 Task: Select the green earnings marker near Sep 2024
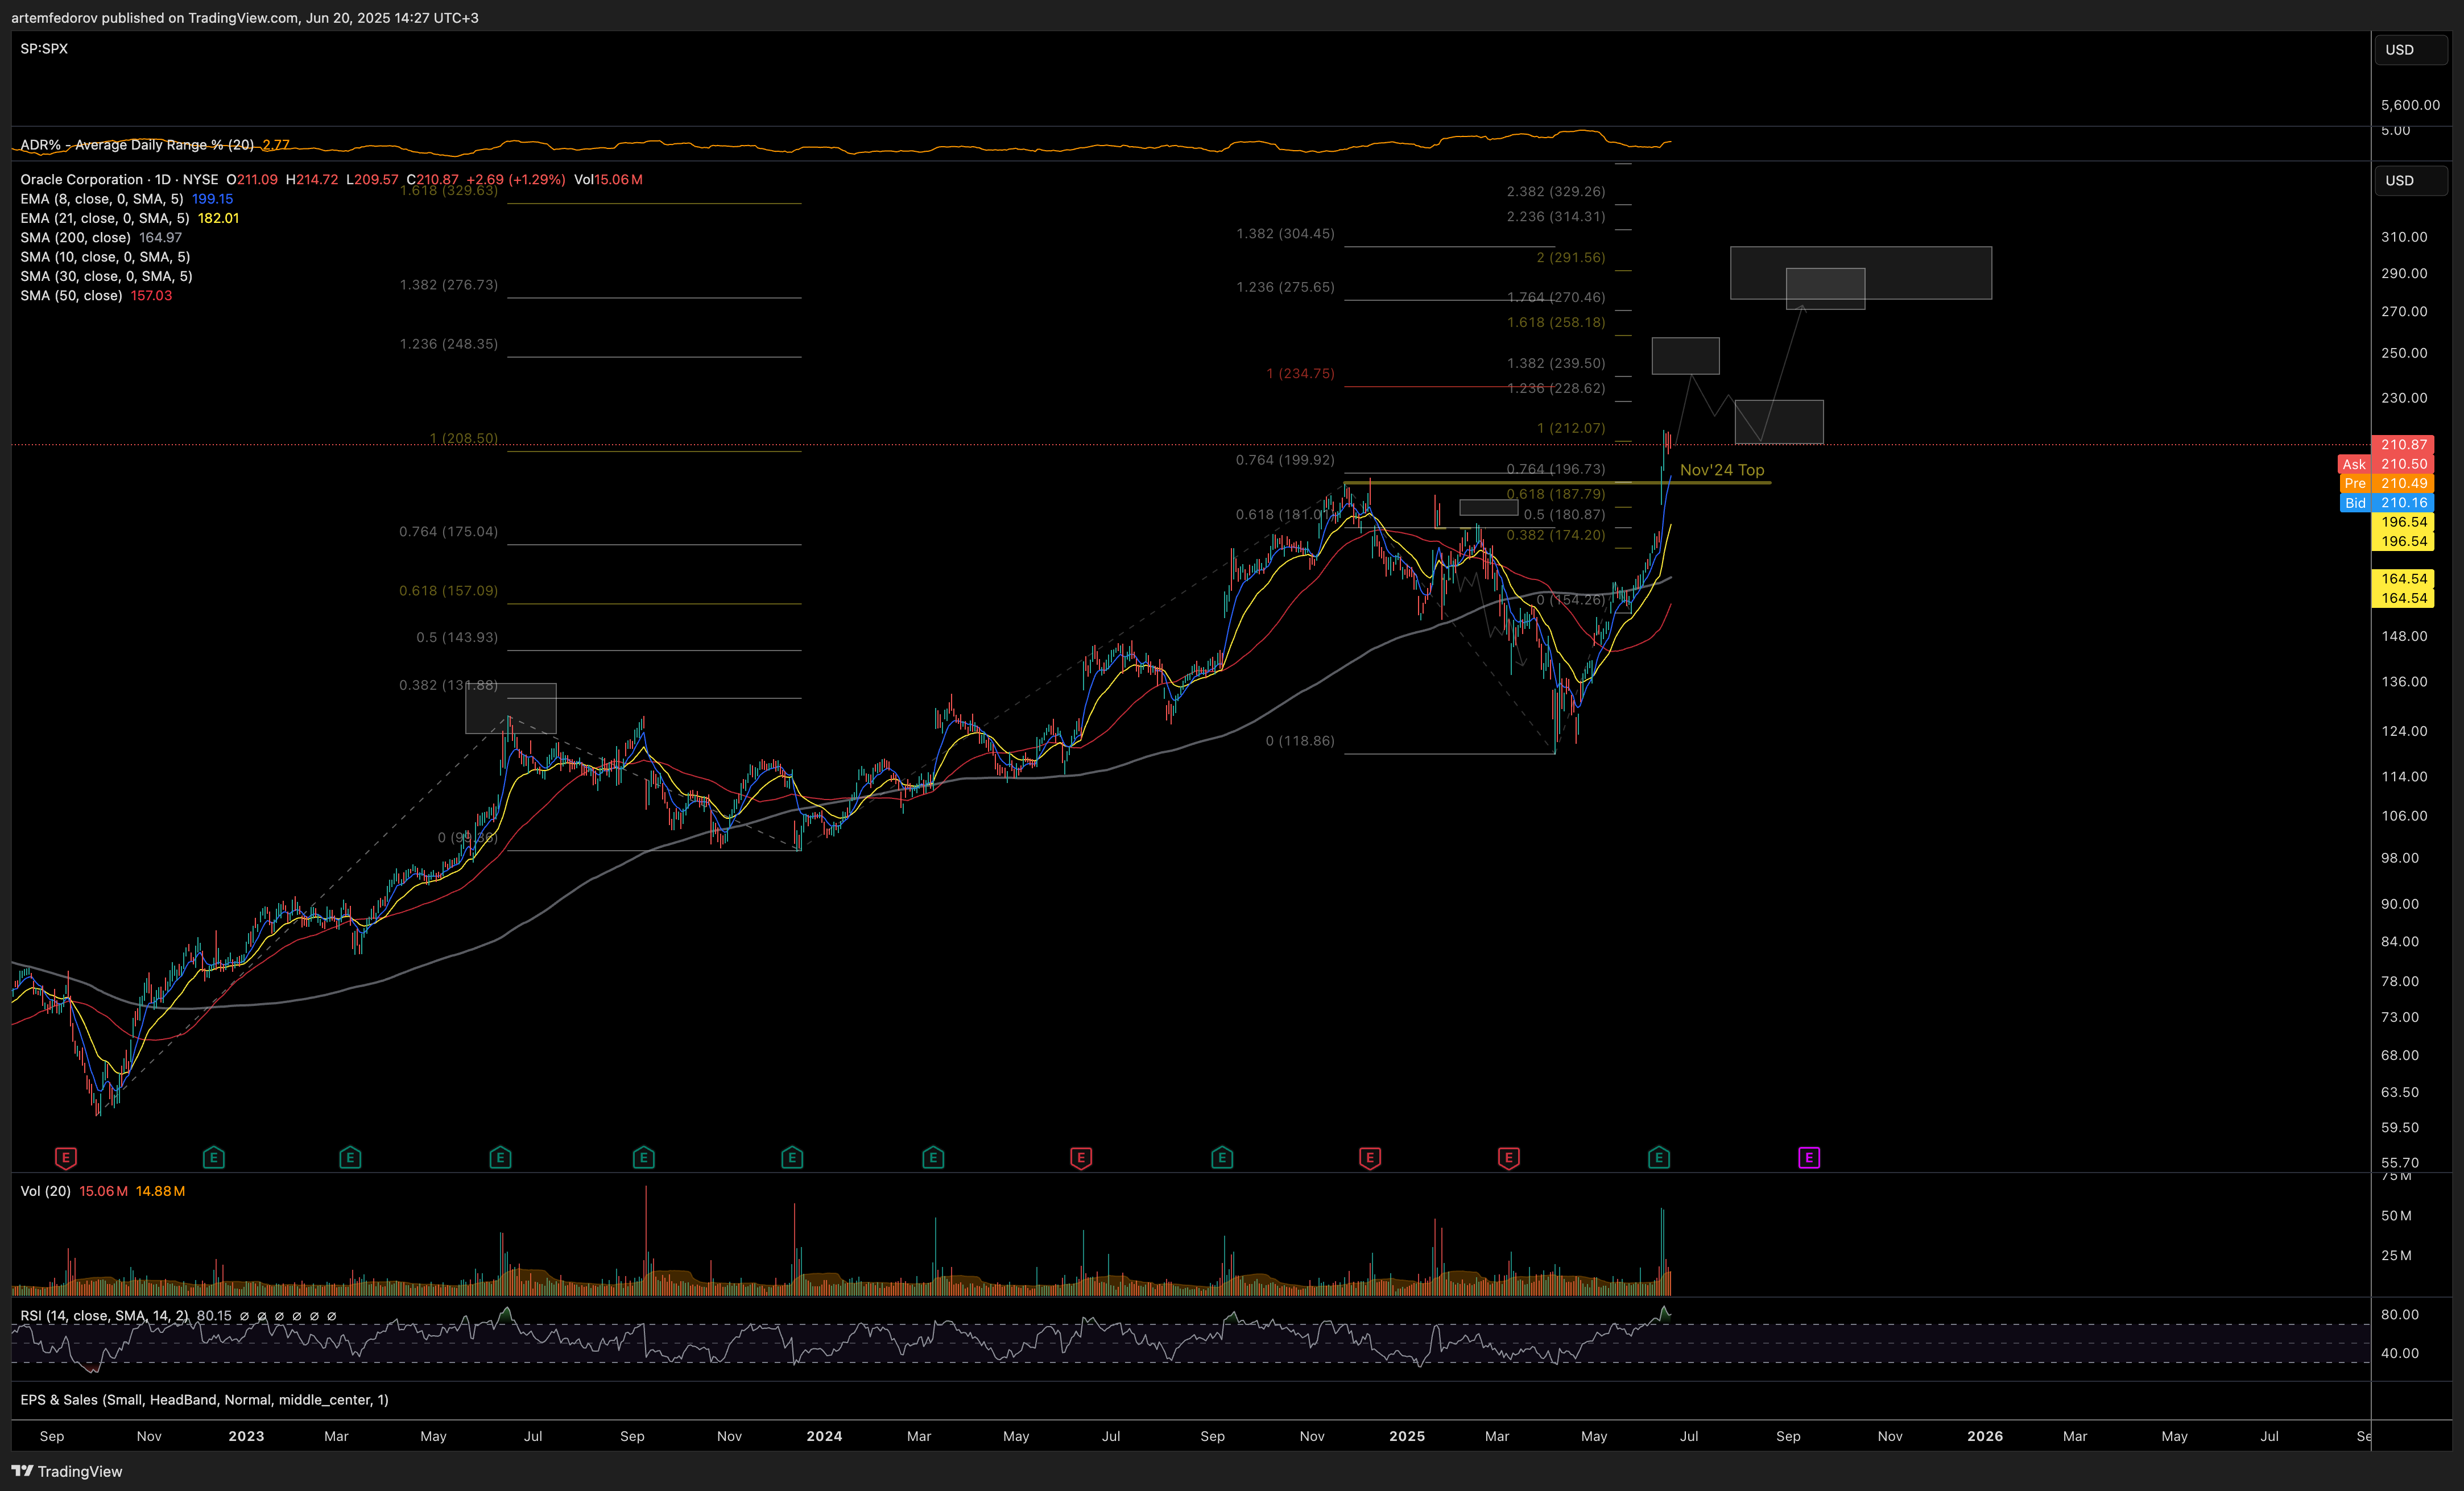point(1222,1158)
